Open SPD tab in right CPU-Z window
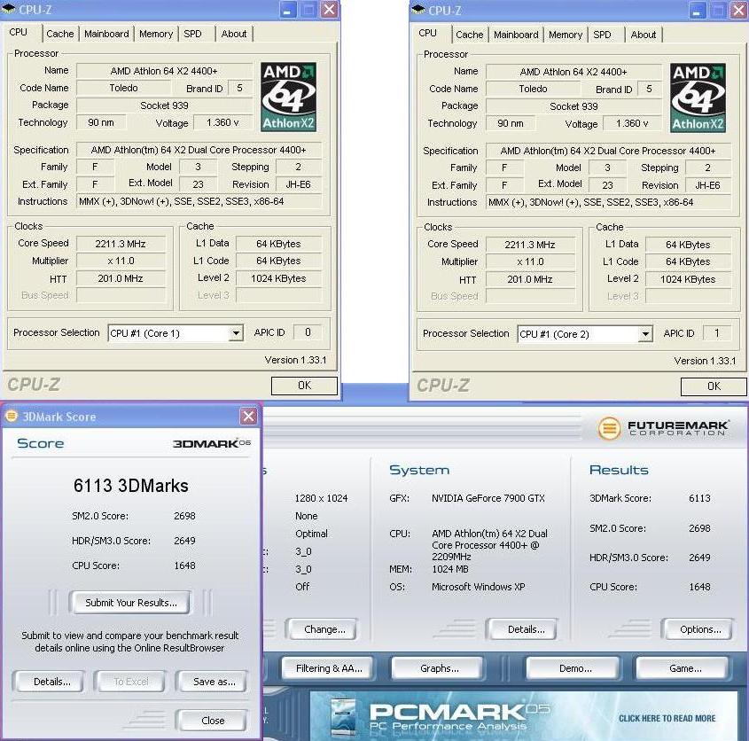 tap(602, 35)
